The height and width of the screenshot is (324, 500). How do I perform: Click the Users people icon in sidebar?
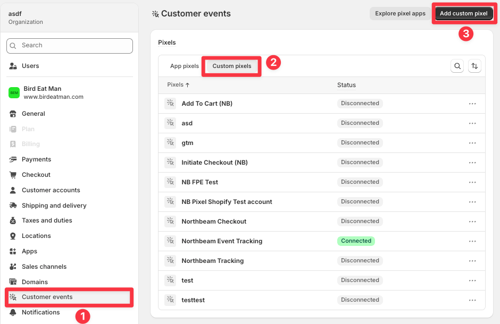[13, 66]
